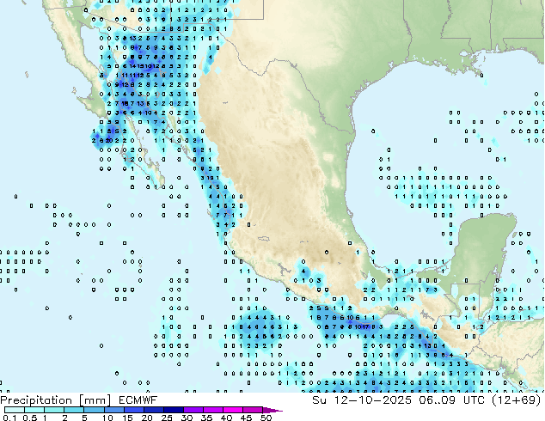
Task: Click the 'Su 12-10-2025' date text
Action: point(362,400)
